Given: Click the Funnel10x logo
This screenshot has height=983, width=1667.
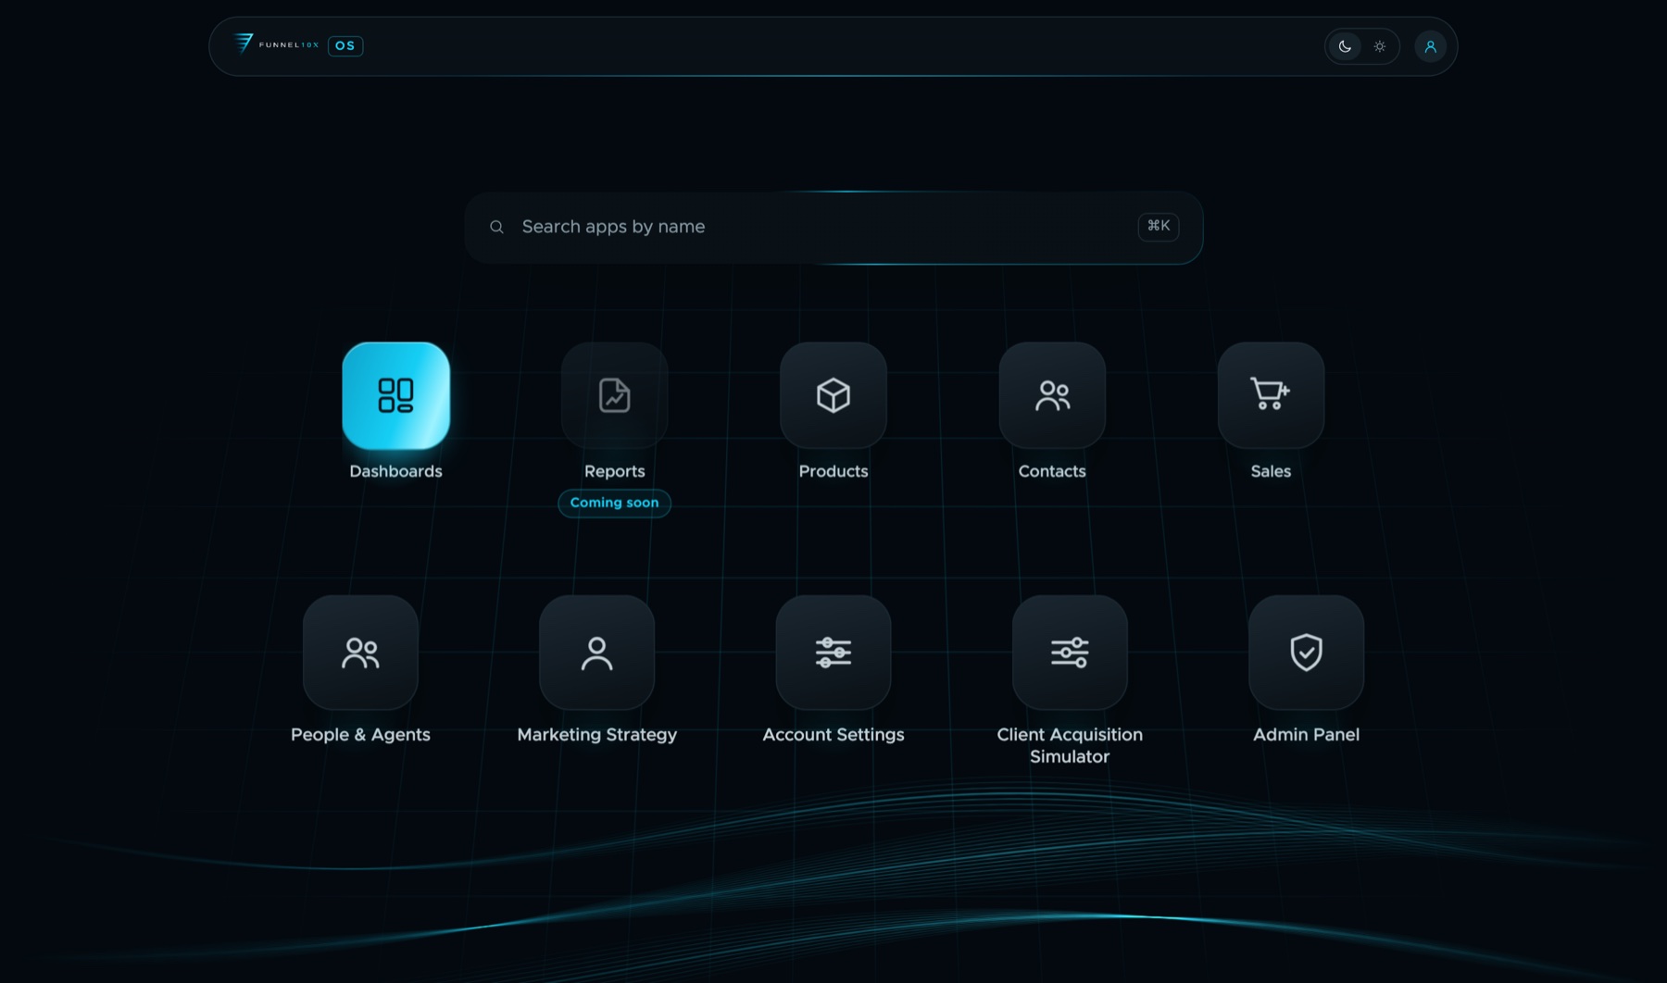Looking at the screenshot, I should (x=276, y=44).
